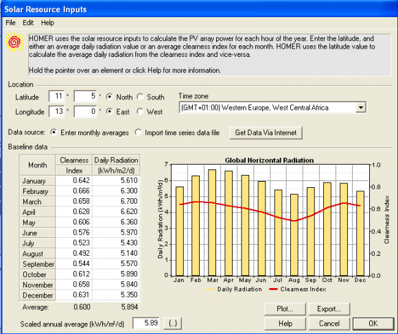
Task: Select the North latitude radio button
Action: [x=109, y=97]
